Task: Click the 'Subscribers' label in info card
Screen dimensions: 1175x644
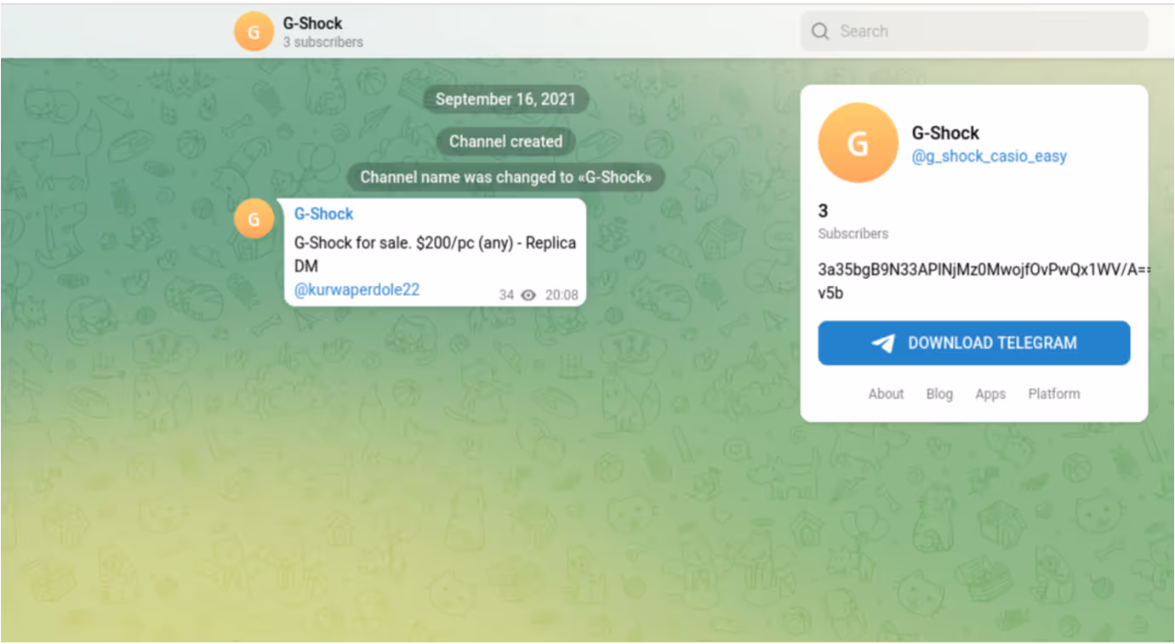Action: tap(853, 233)
